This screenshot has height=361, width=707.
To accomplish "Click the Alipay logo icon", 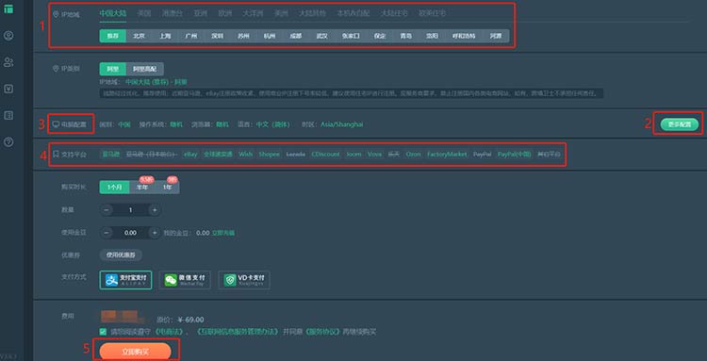I will coord(111,280).
